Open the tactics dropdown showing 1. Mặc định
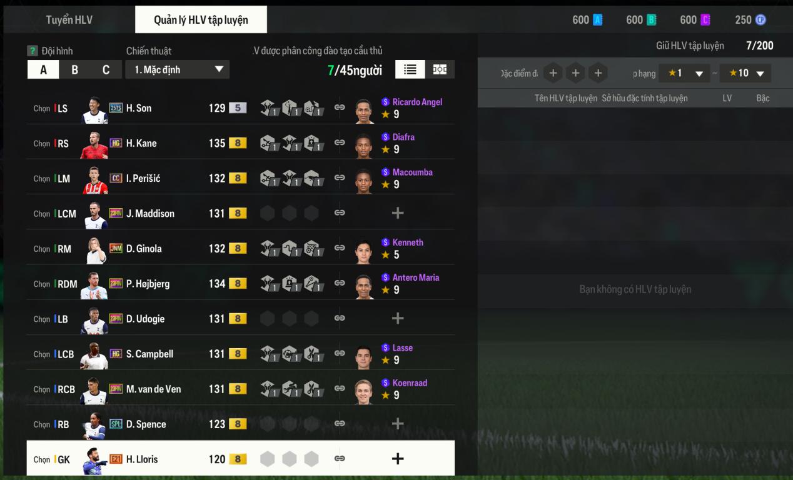This screenshot has height=480, width=793. [x=178, y=69]
